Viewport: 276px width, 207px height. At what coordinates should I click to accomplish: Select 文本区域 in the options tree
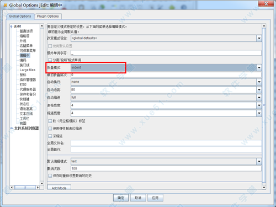[26, 114]
